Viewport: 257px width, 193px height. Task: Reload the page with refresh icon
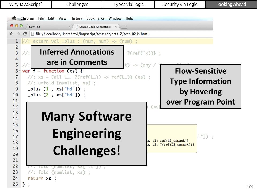[x=25, y=34]
